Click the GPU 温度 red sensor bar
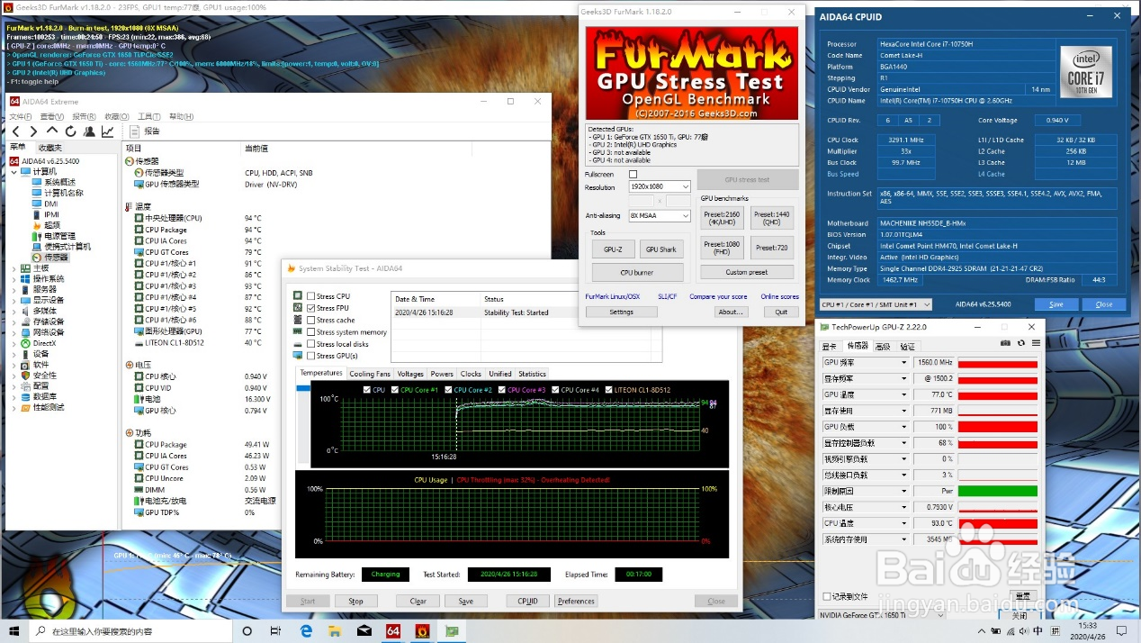This screenshot has width=1141, height=643. (x=997, y=394)
